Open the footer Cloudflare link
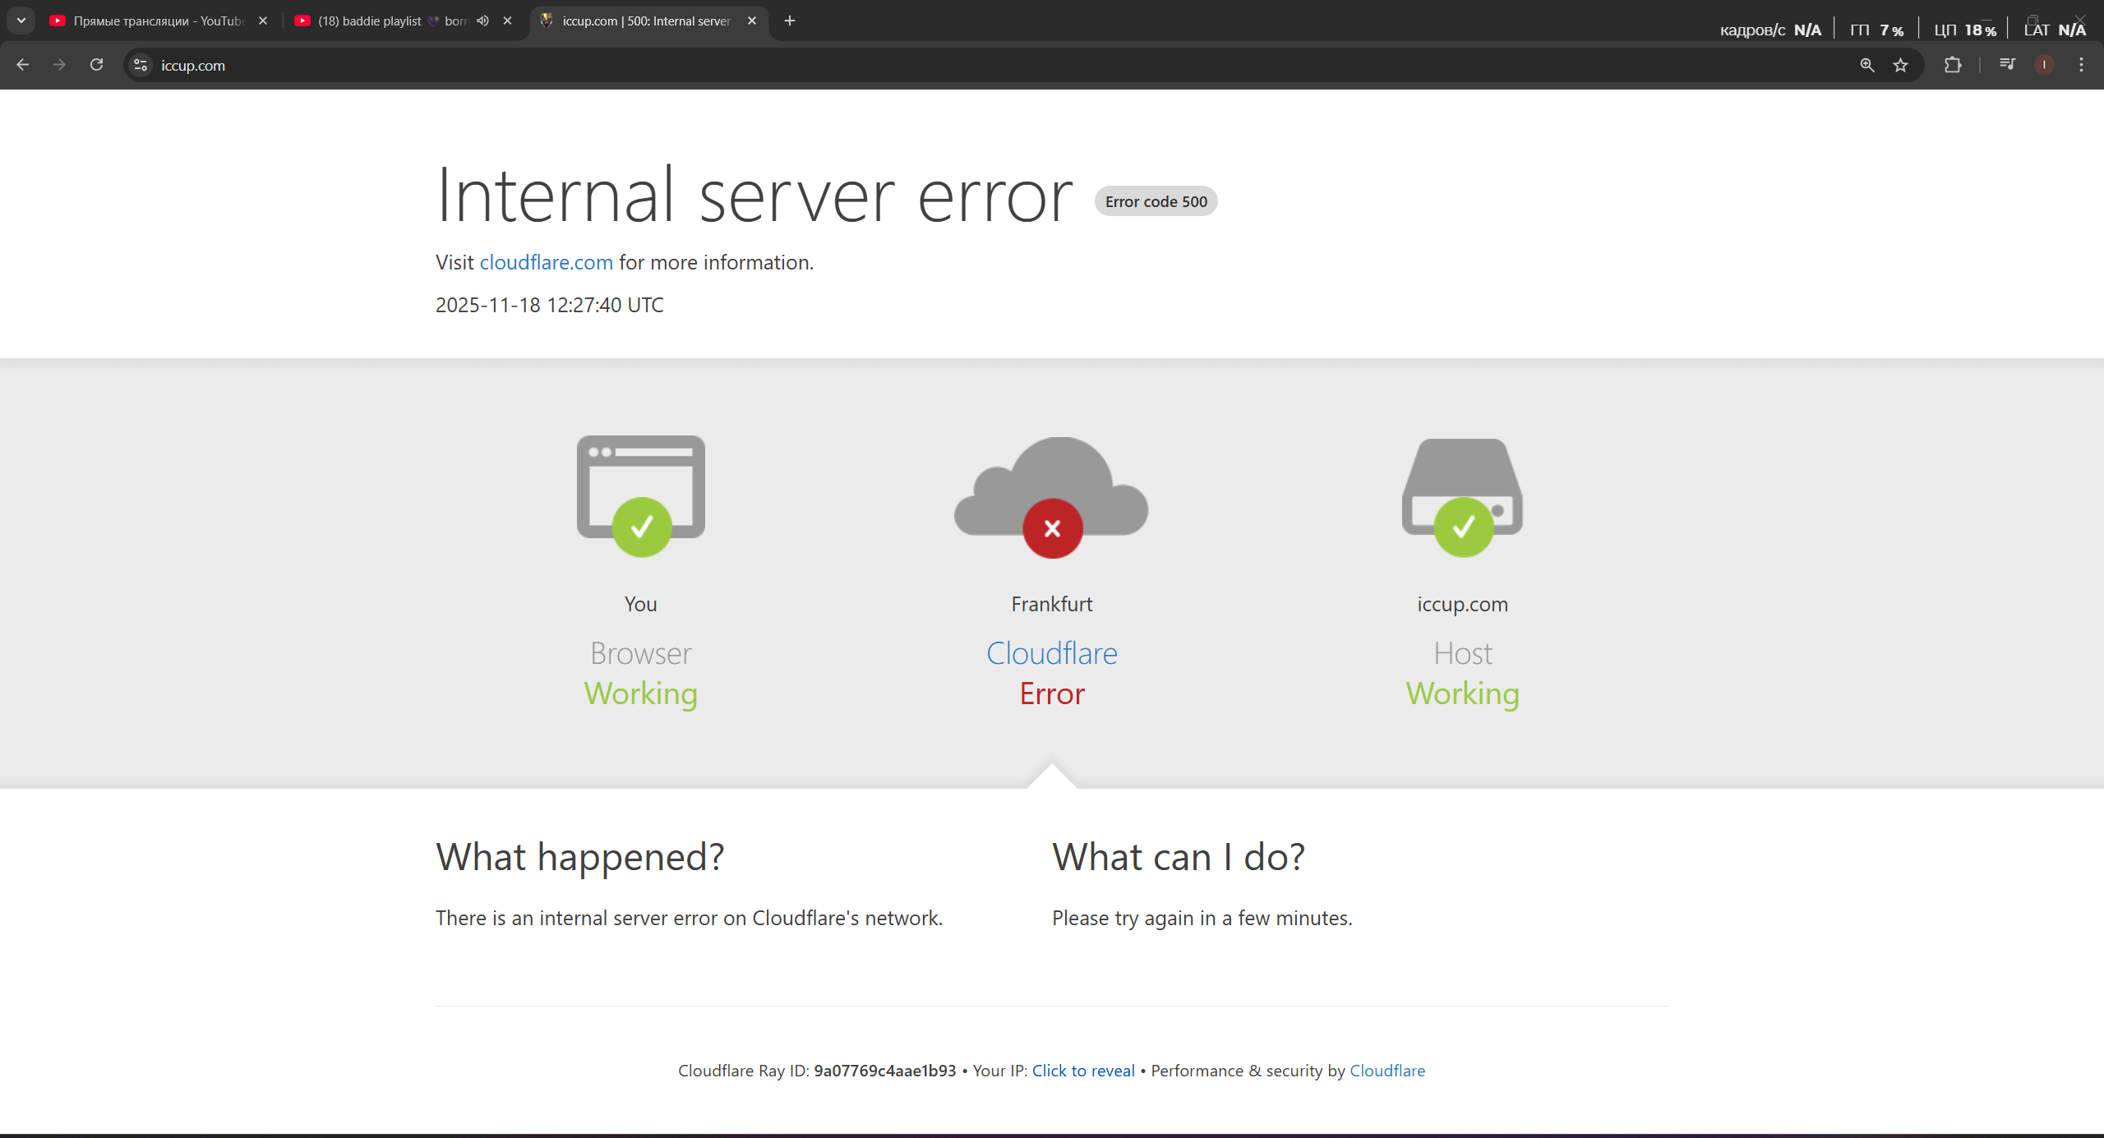Screen dimensions: 2104x1138 tap(1387, 1071)
